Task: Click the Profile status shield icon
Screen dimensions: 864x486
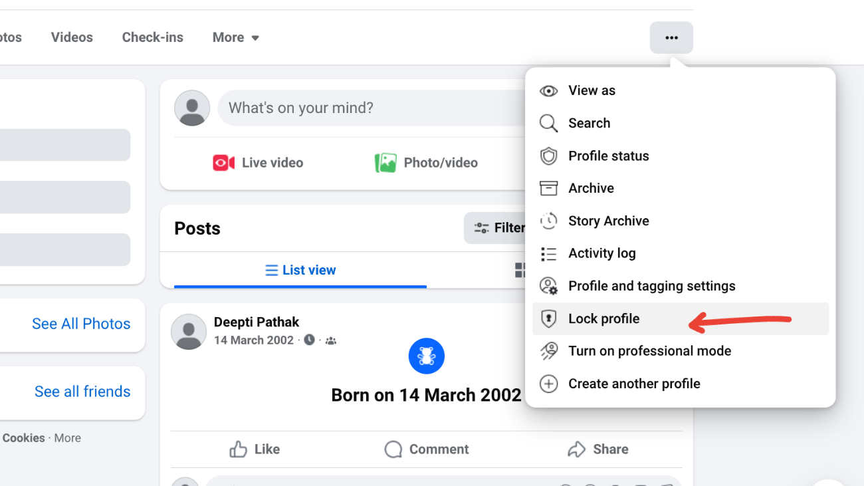Action: pyautogui.click(x=548, y=156)
